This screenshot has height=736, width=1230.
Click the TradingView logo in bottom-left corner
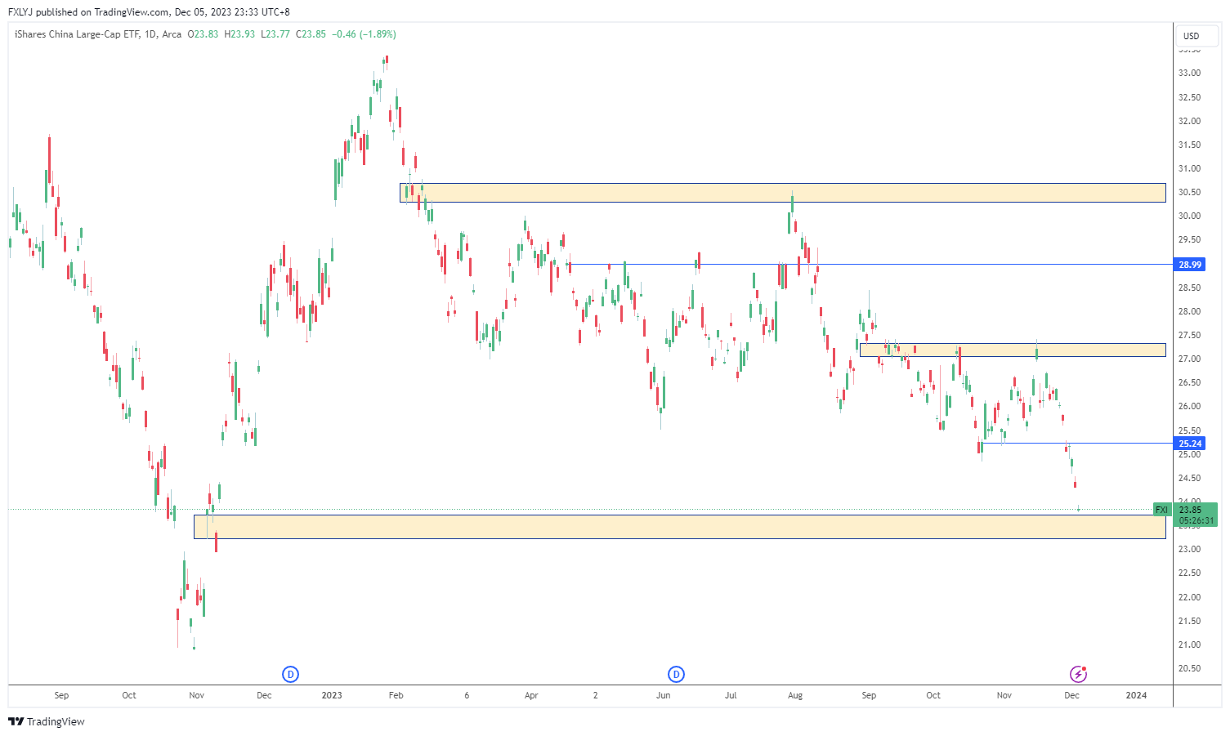(x=47, y=721)
